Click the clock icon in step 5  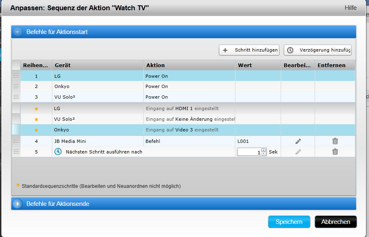58,151
